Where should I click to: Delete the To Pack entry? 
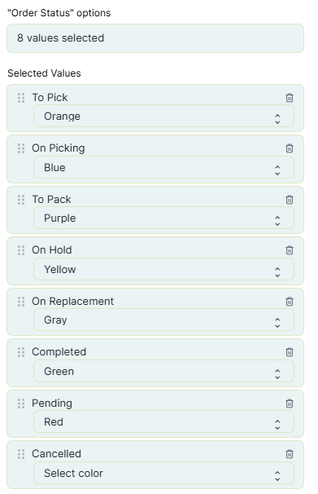[290, 200]
